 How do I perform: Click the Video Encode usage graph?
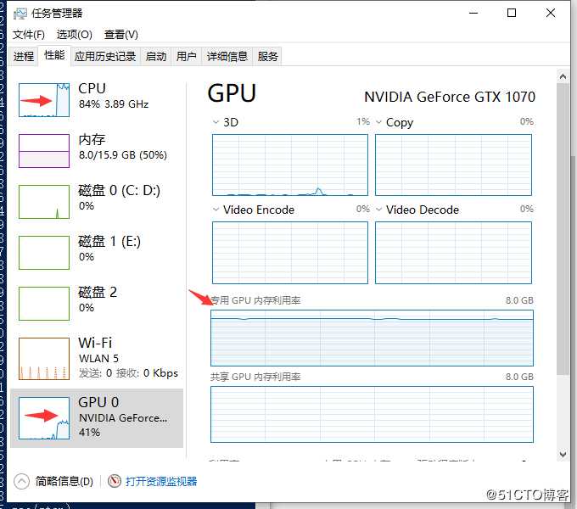tap(290, 253)
